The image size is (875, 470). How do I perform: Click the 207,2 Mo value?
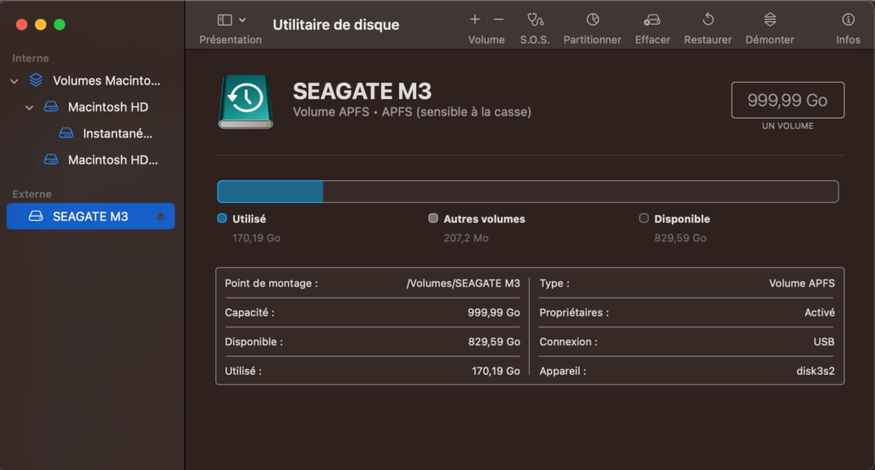(x=466, y=238)
